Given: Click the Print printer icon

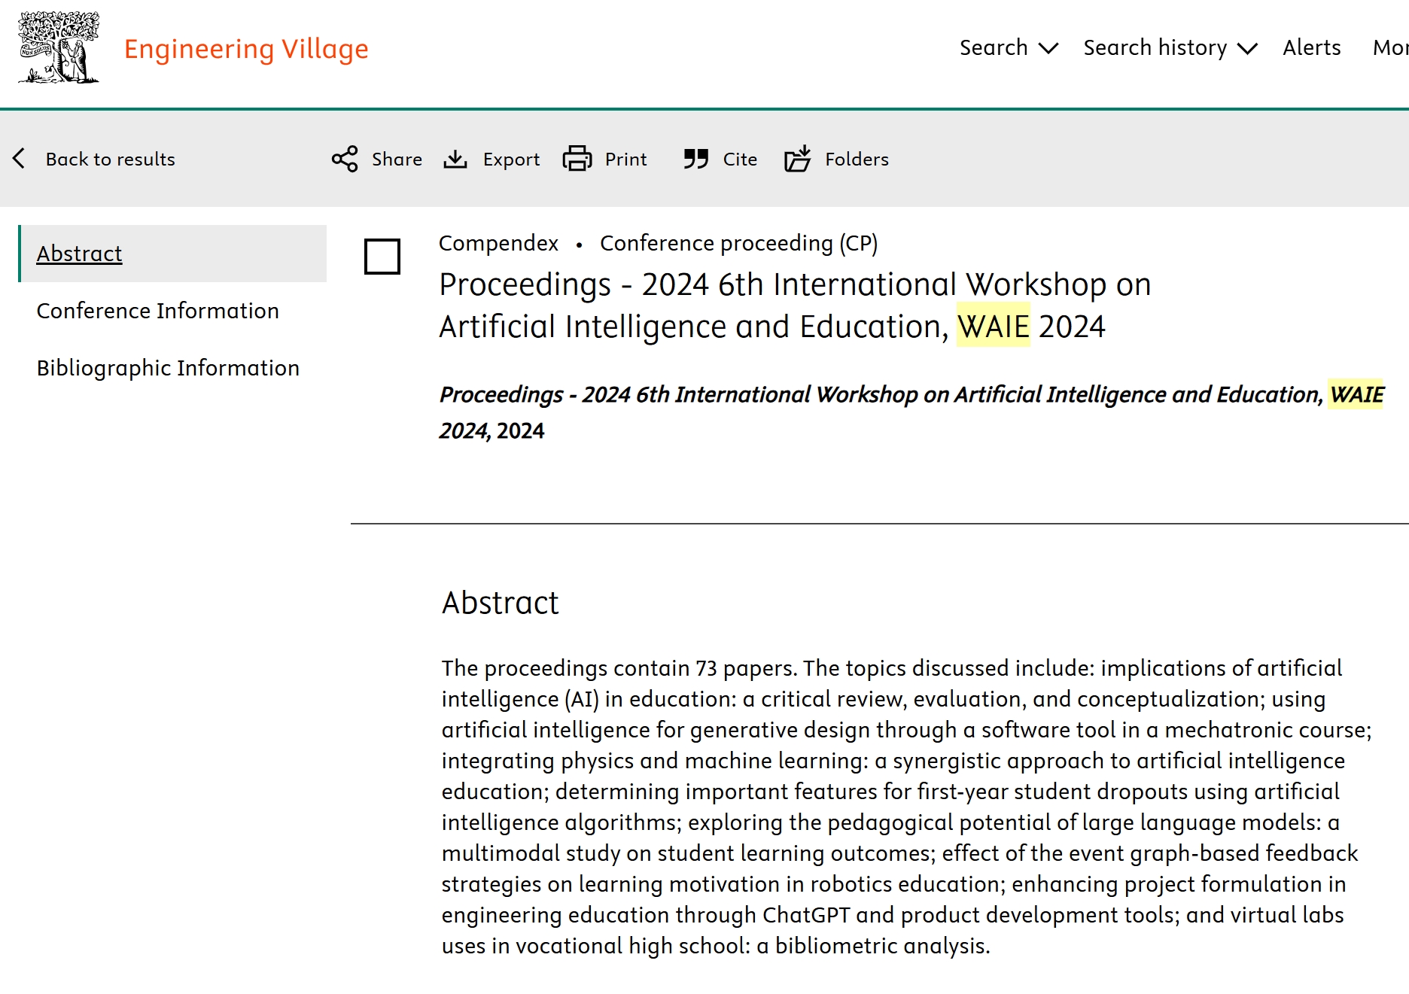Looking at the screenshot, I should [x=577, y=159].
